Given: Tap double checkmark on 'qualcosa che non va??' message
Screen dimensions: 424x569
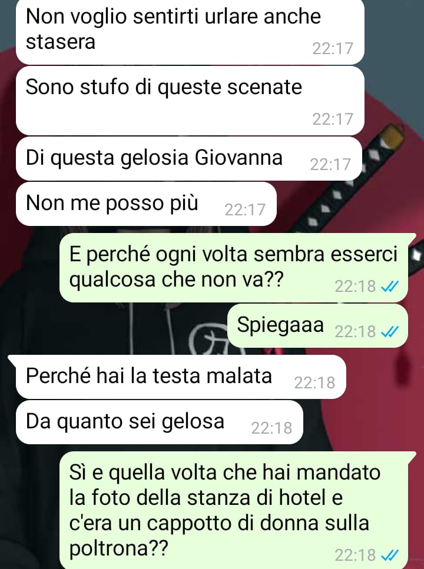Looking at the screenshot, I should click(389, 287).
